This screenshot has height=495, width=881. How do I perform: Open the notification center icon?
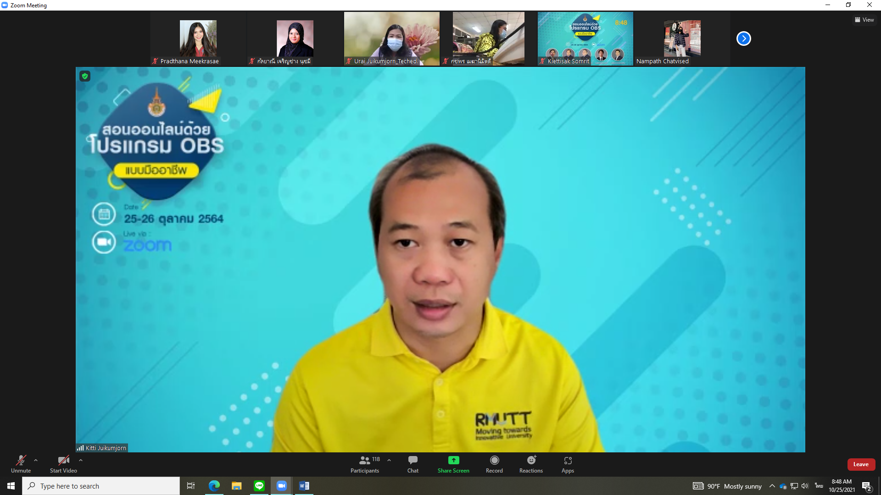[867, 486]
